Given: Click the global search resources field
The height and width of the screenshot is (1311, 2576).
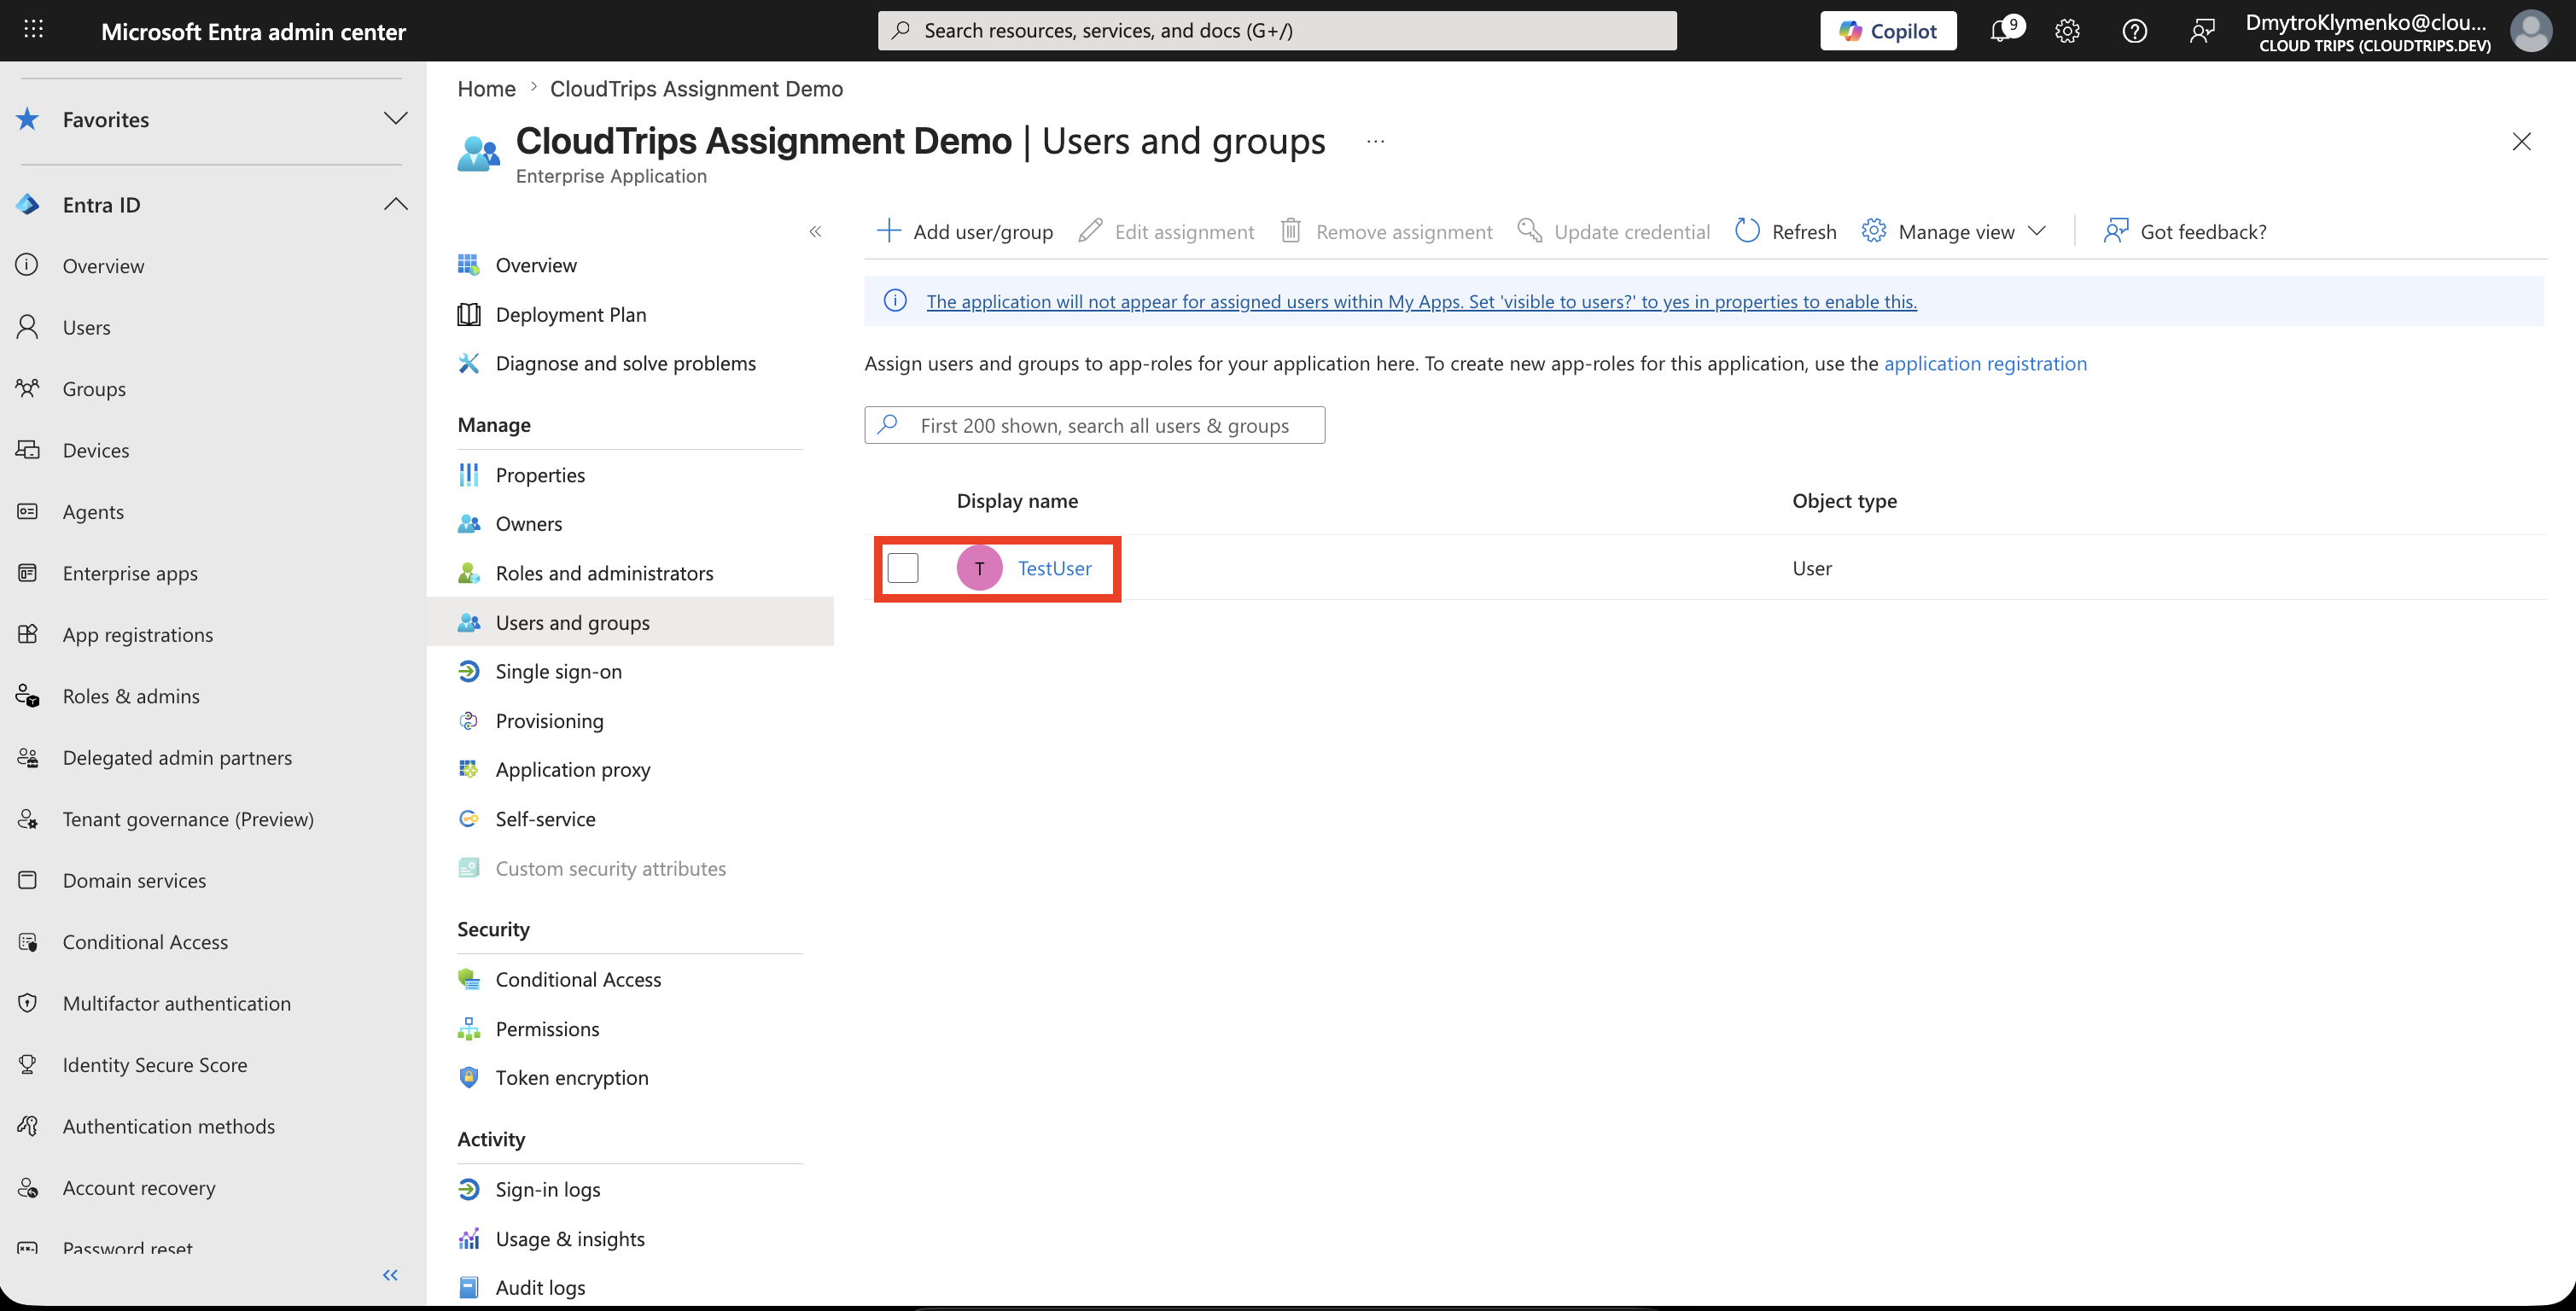Looking at the screenshot, I should coord(1276,31).
